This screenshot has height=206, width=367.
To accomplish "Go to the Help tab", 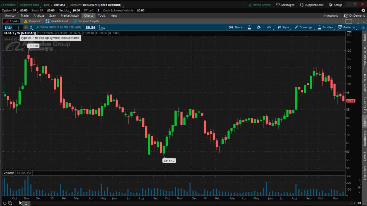I will (x=114, y=15).
